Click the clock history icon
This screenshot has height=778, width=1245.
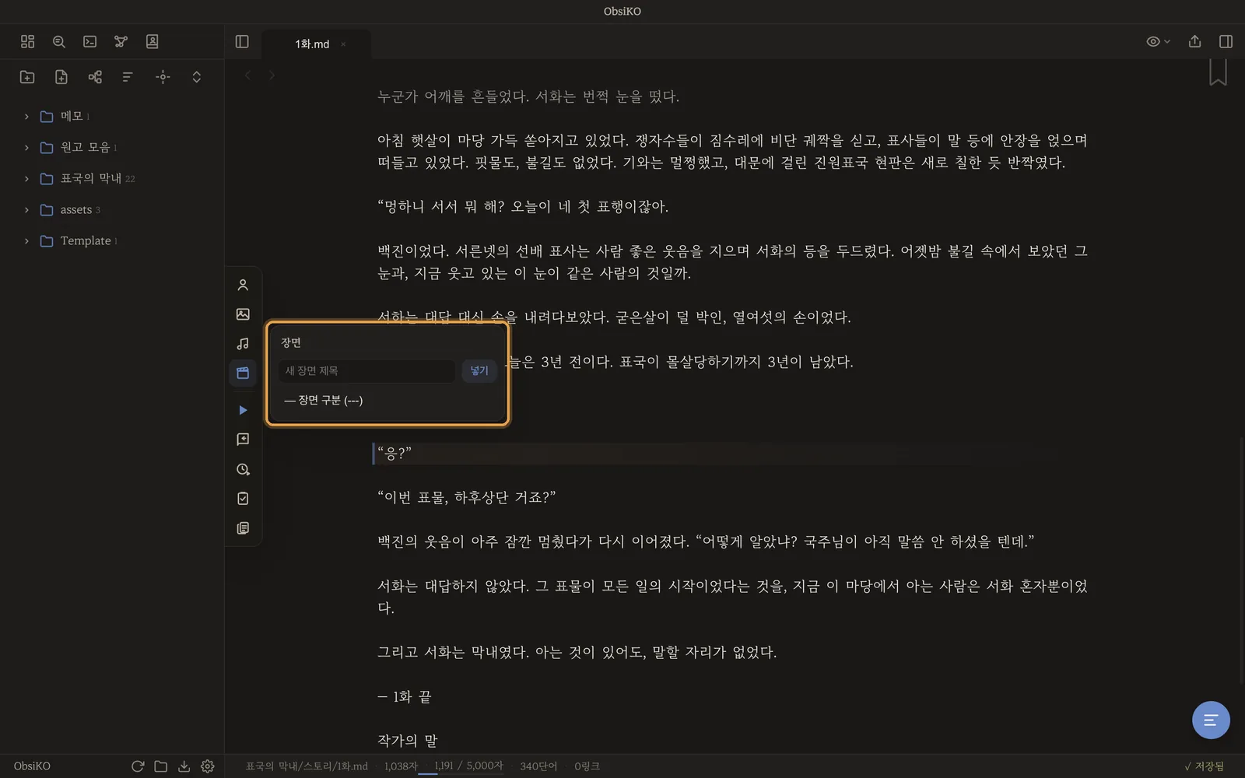pyautogui.click(x=243, y=469)
